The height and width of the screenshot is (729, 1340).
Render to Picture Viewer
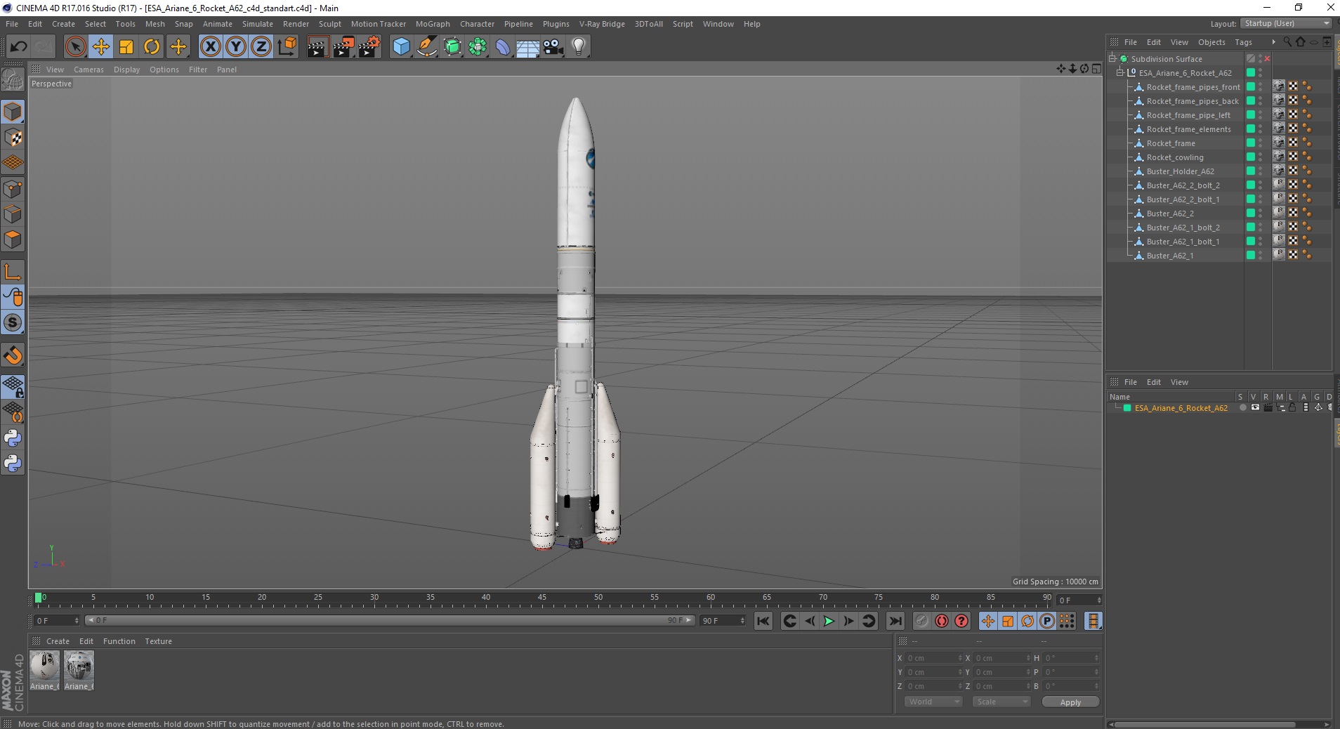click(x=343, y=47)
